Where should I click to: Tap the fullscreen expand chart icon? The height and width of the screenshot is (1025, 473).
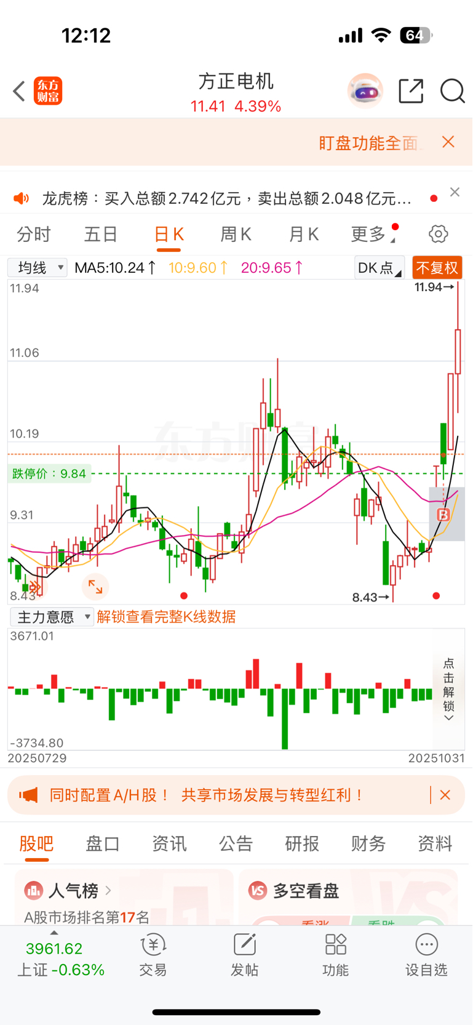tap(95, 587)
